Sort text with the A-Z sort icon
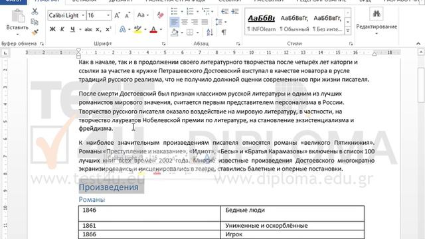This screenshot has height=239, width=425. click(x=210, y=33)
